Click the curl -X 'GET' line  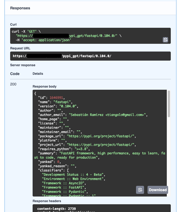[x=26, y=32]
